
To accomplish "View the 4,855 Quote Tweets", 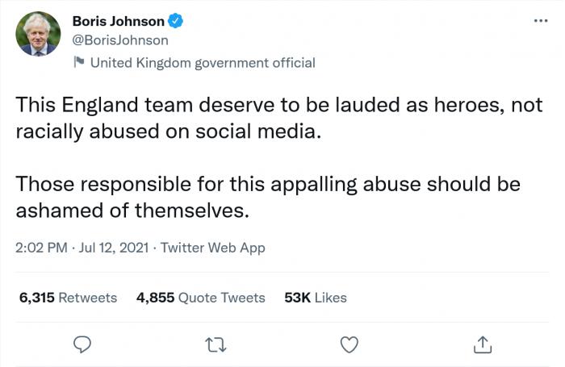I will pos(201,298).
